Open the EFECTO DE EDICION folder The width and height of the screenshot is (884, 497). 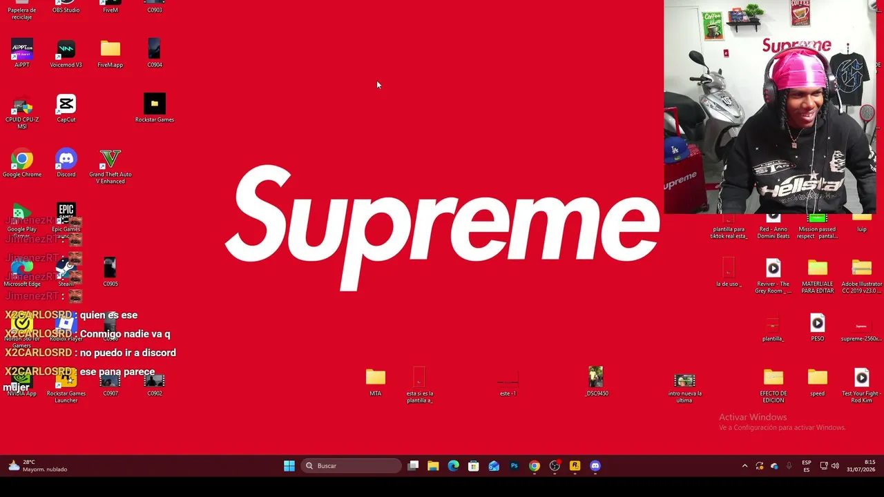[773, 386]
